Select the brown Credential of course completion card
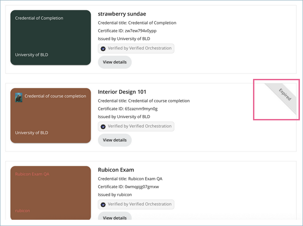This screenshot has height=226, width=303. point(50,115)
